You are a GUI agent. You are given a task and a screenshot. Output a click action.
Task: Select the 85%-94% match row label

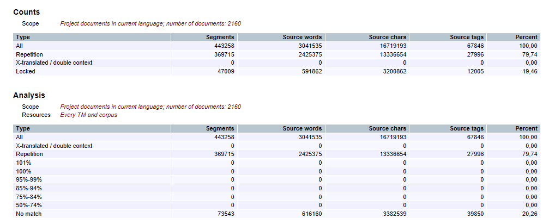pyautogui.click(x=29, y=188)
